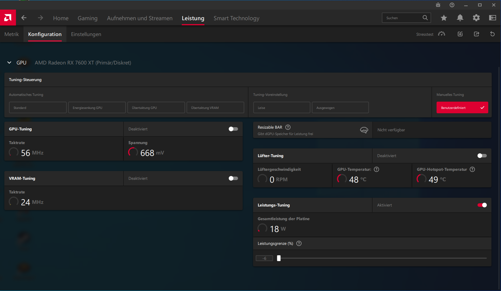The height and width of the screenshot is (291, 501).
Task: Click the load profile icon
Action: (x=460, y=34)
